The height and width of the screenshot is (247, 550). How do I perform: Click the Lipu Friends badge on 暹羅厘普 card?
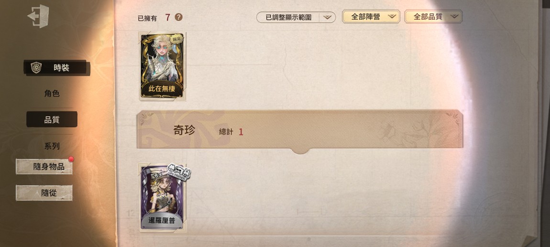coord(178,172)
